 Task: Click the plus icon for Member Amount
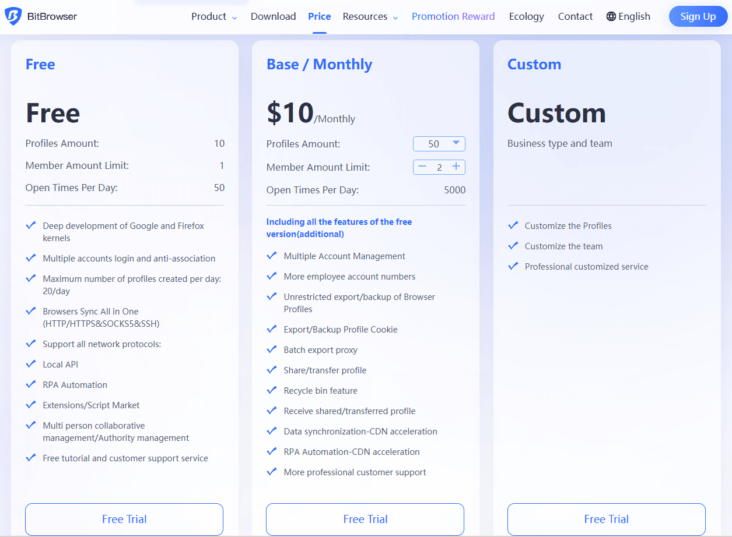456,167
